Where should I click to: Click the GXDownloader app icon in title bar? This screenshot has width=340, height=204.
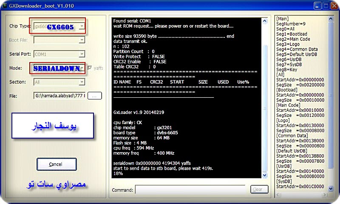5,6
